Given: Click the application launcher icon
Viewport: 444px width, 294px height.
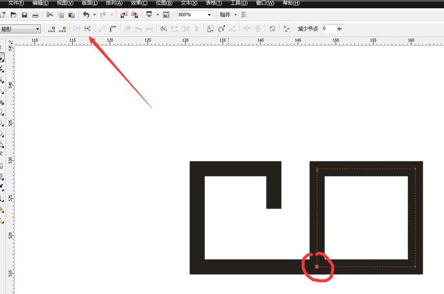Looking at the screenshot, I should [149, 14].
